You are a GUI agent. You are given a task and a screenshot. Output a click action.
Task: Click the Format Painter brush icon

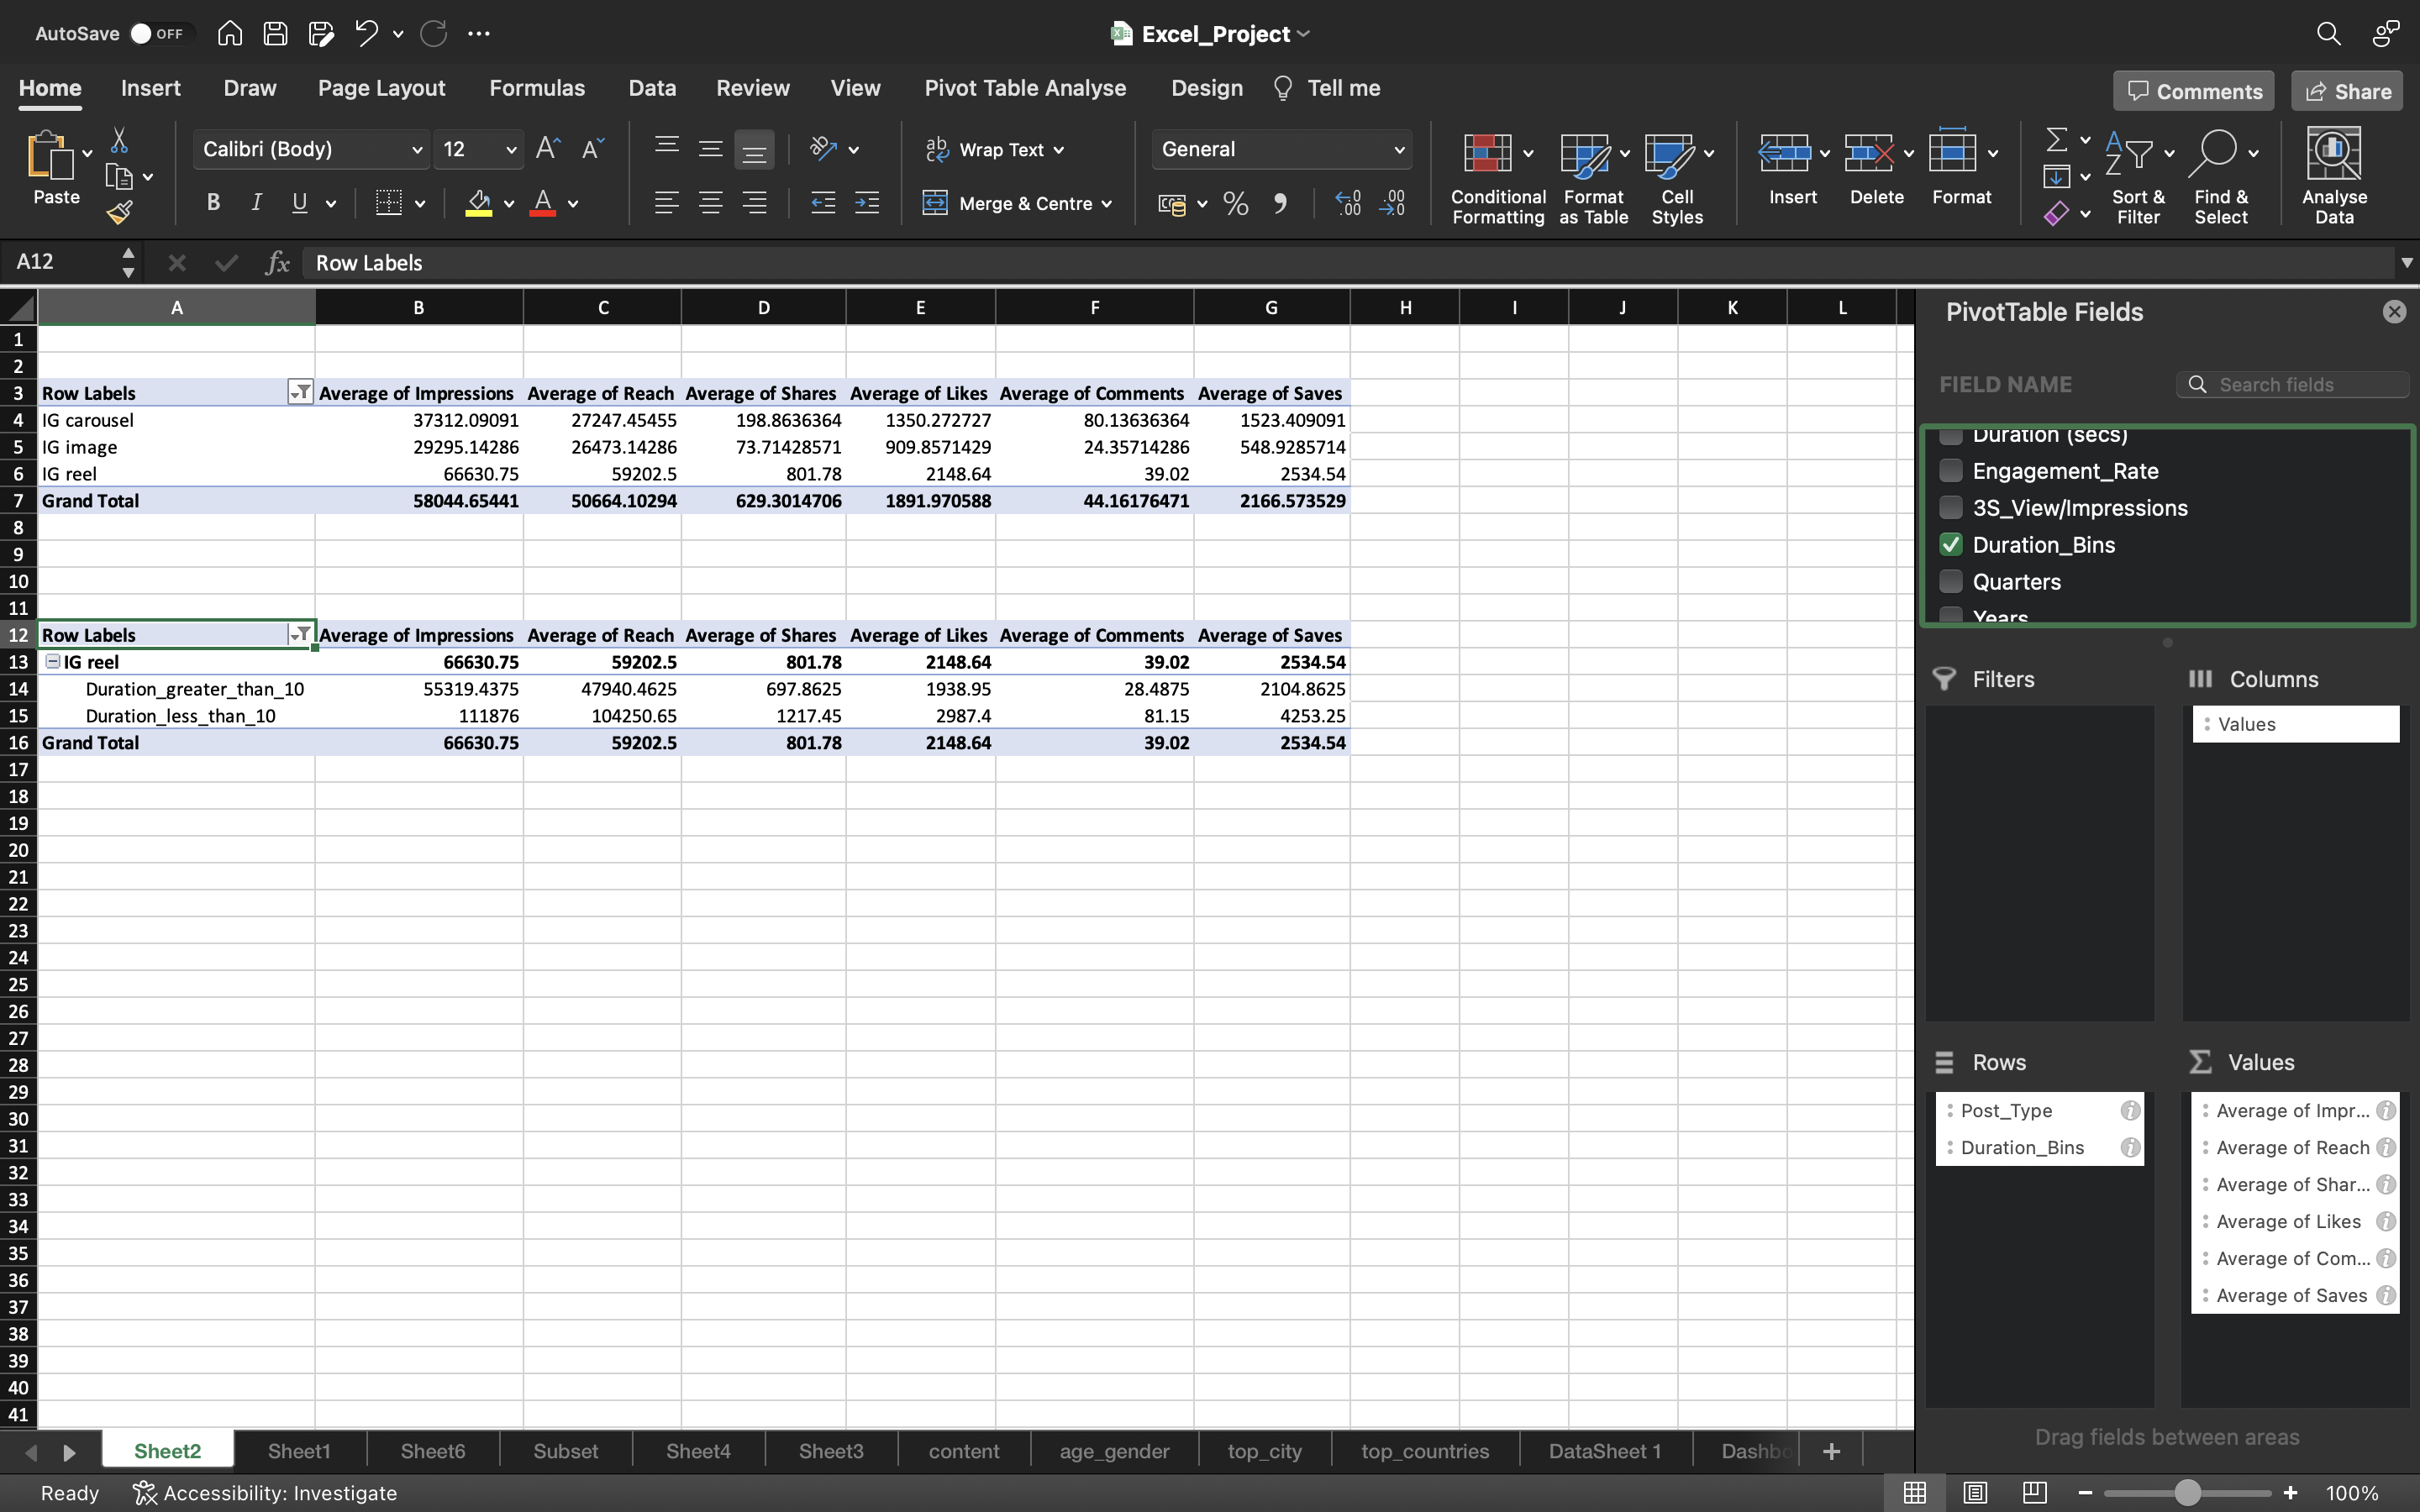(119, 212)
